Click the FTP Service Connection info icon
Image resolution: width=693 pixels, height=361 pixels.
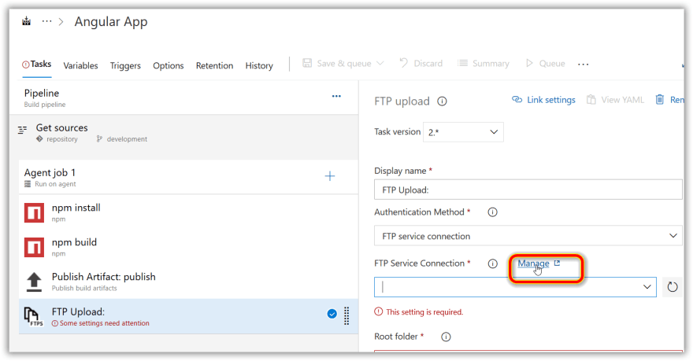pyautogui.click(x=492, y=263)
